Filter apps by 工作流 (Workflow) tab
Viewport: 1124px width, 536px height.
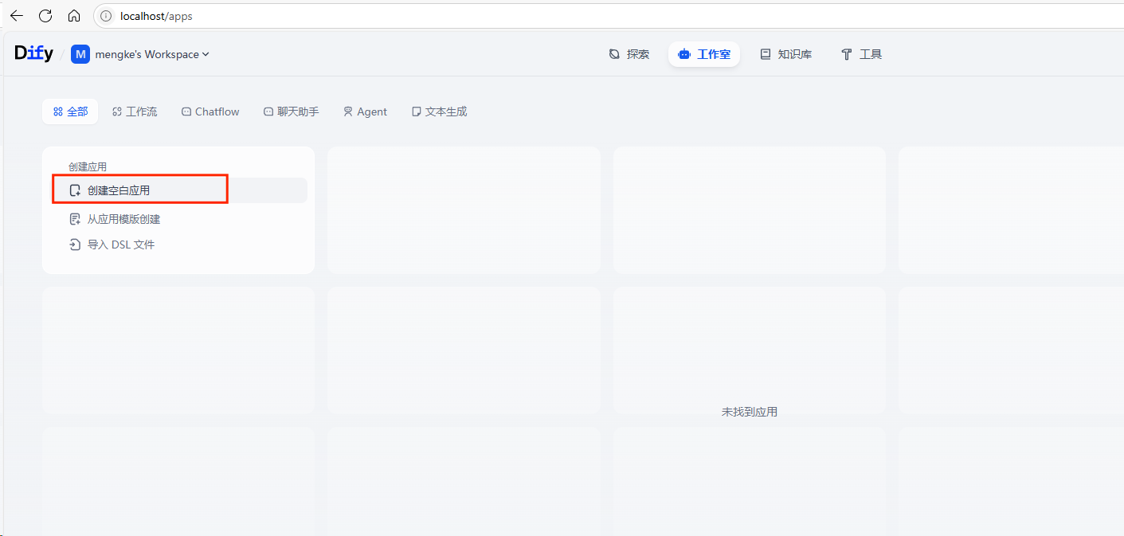pos(135,112)
